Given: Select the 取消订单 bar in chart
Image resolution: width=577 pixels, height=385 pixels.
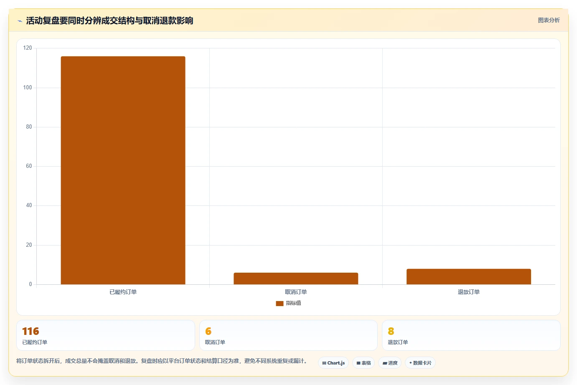Looking at the screenshot, I should point(296,279).
